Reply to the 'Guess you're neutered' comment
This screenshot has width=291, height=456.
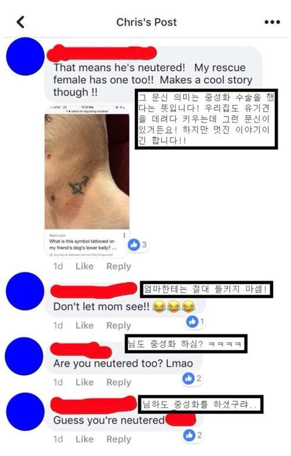pos(119,439)
